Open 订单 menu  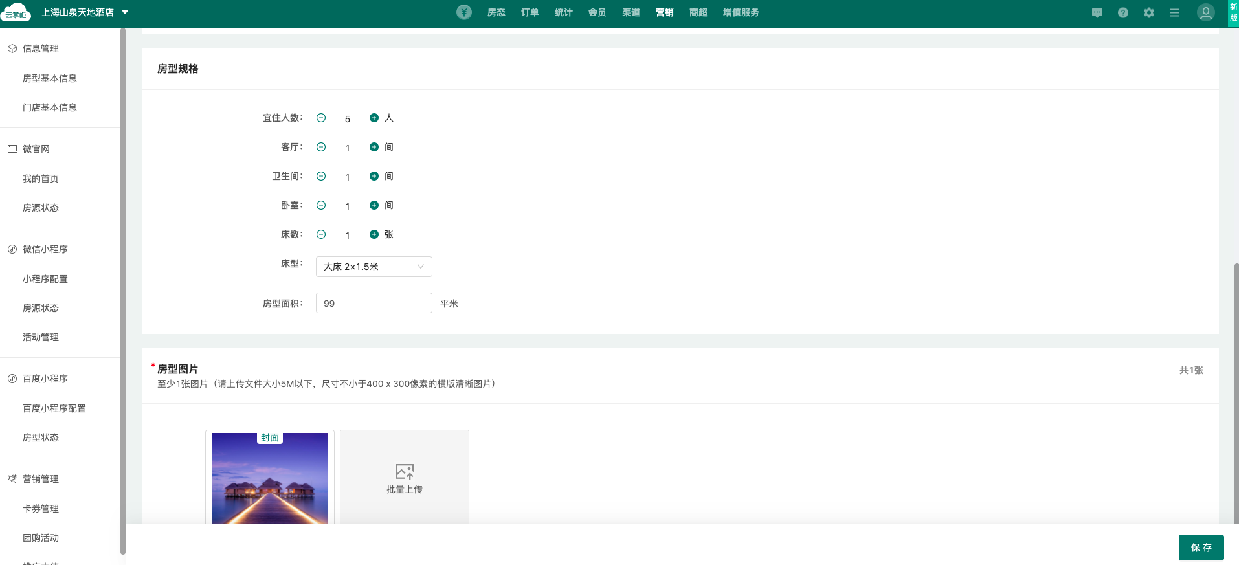(x=530, y=12)
